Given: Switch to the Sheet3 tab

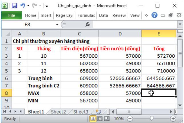Looking at the screenshot, I should click(81, 112).
